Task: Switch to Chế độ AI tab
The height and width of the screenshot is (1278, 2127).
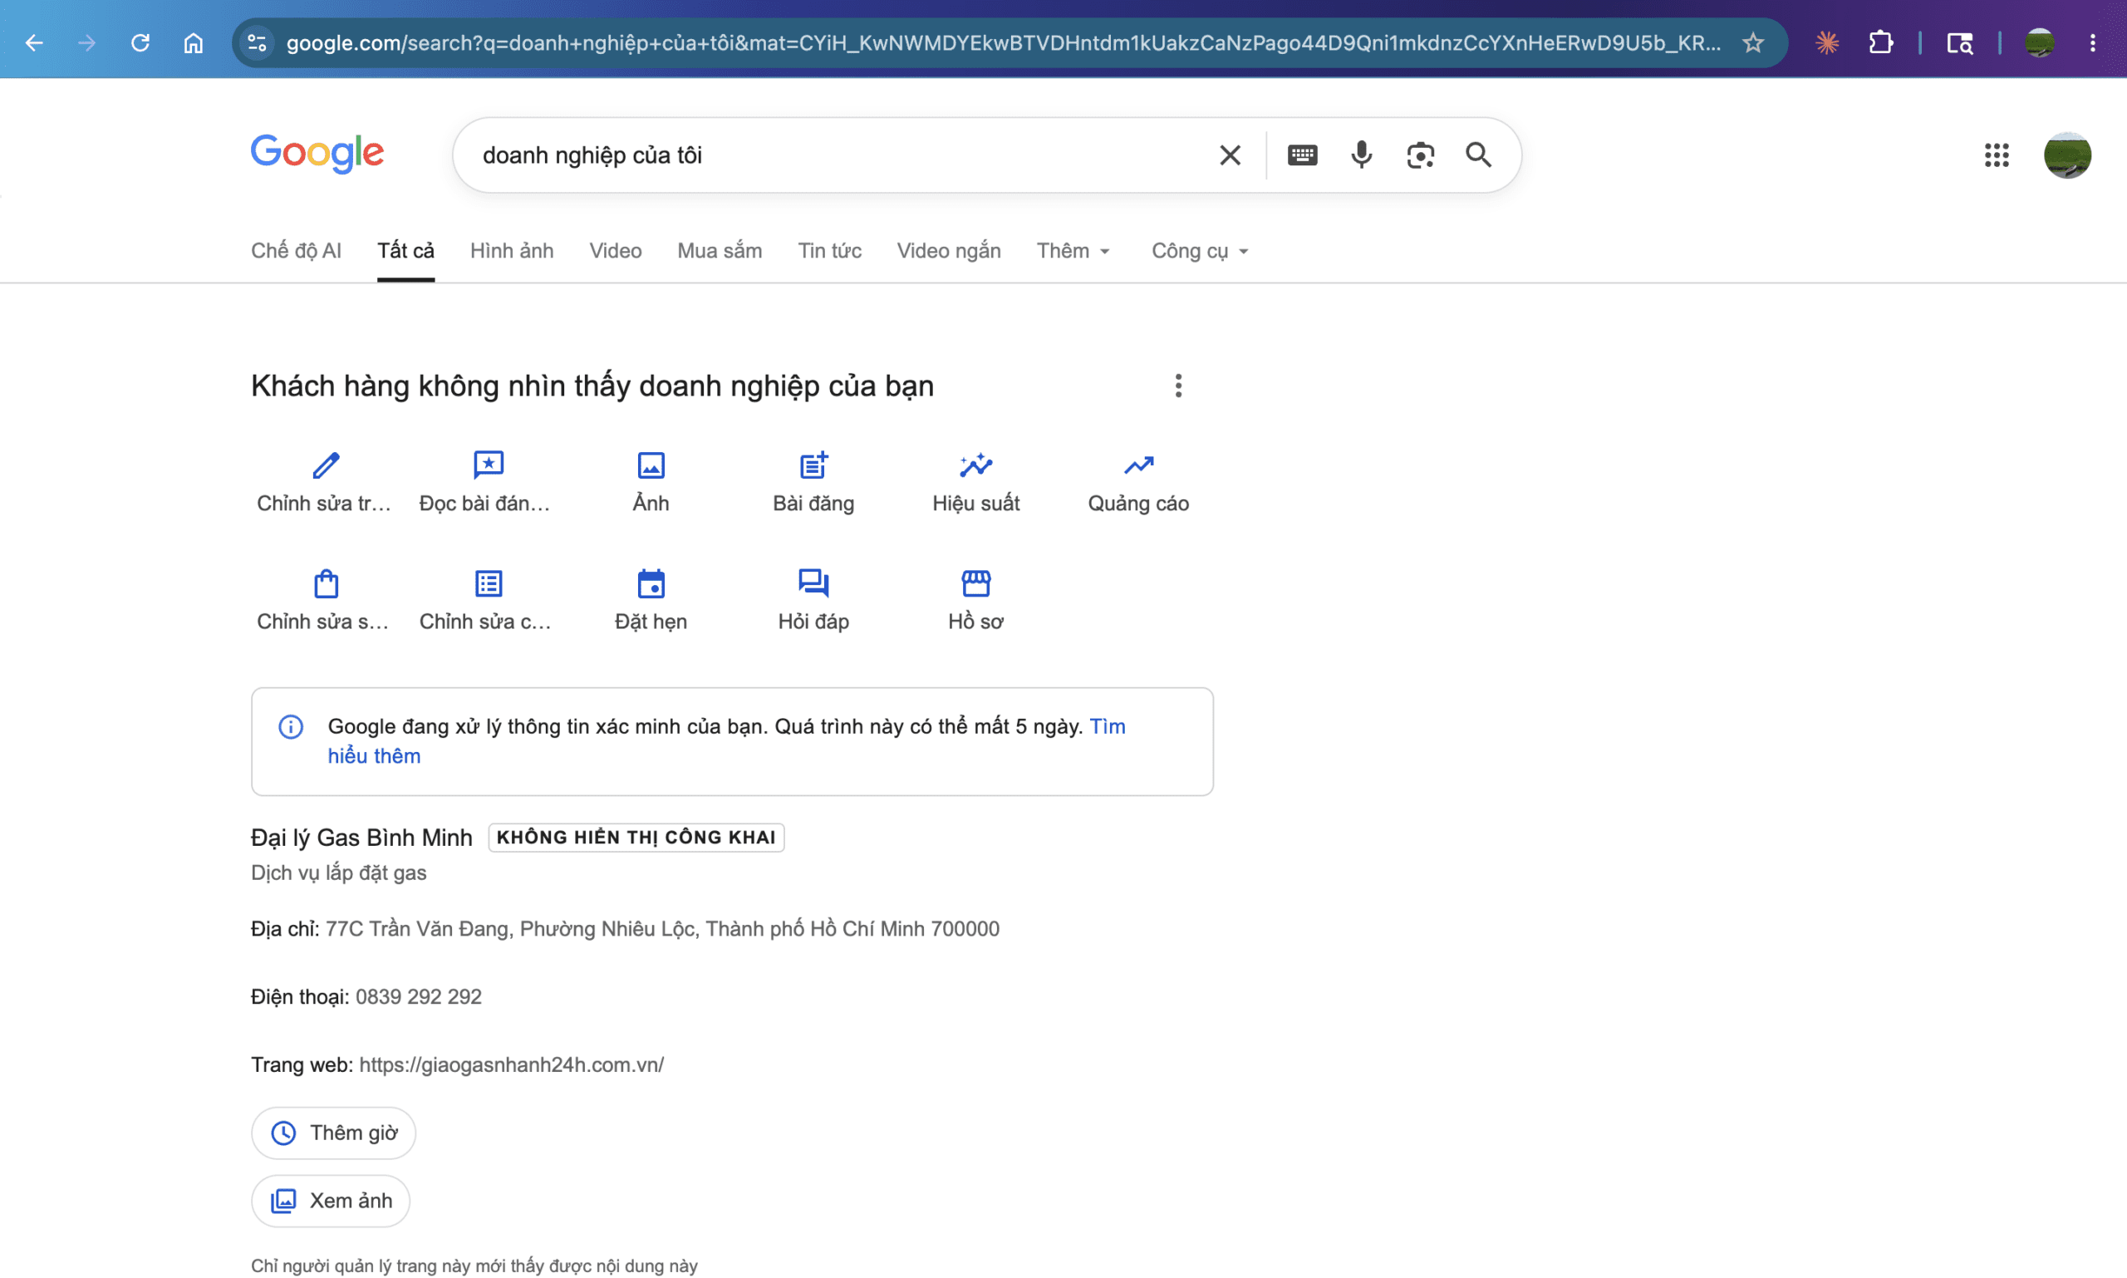Action: pyautogui.click(x=295, y=251)
